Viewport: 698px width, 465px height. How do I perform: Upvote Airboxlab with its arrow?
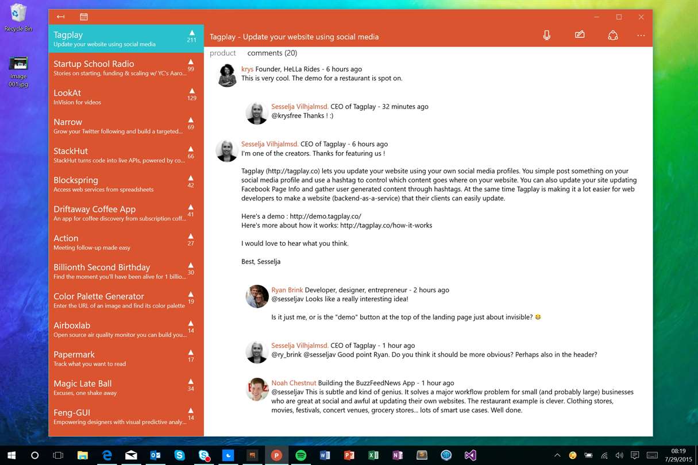(191, 323)
